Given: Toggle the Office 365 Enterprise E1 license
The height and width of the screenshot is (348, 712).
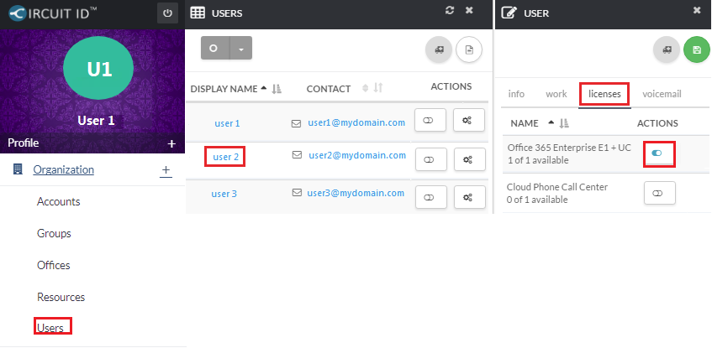Looking at the screenshot, I should pyautogui.click(x=657, y=153).
